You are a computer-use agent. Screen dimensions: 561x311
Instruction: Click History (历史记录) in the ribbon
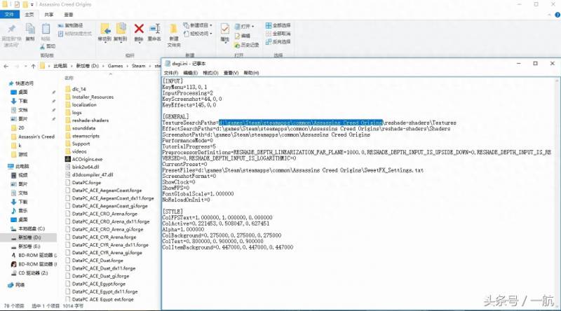tap(247, 45)
